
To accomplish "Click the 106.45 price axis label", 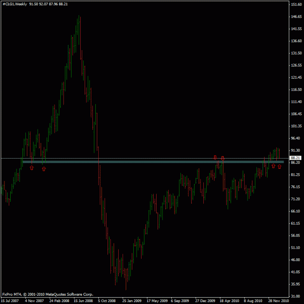I will tap(296, 114).
